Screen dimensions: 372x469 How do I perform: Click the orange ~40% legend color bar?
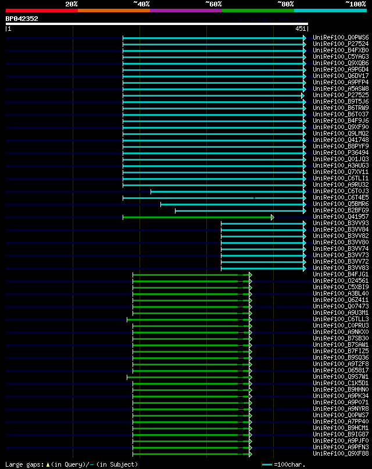point(114,10)
